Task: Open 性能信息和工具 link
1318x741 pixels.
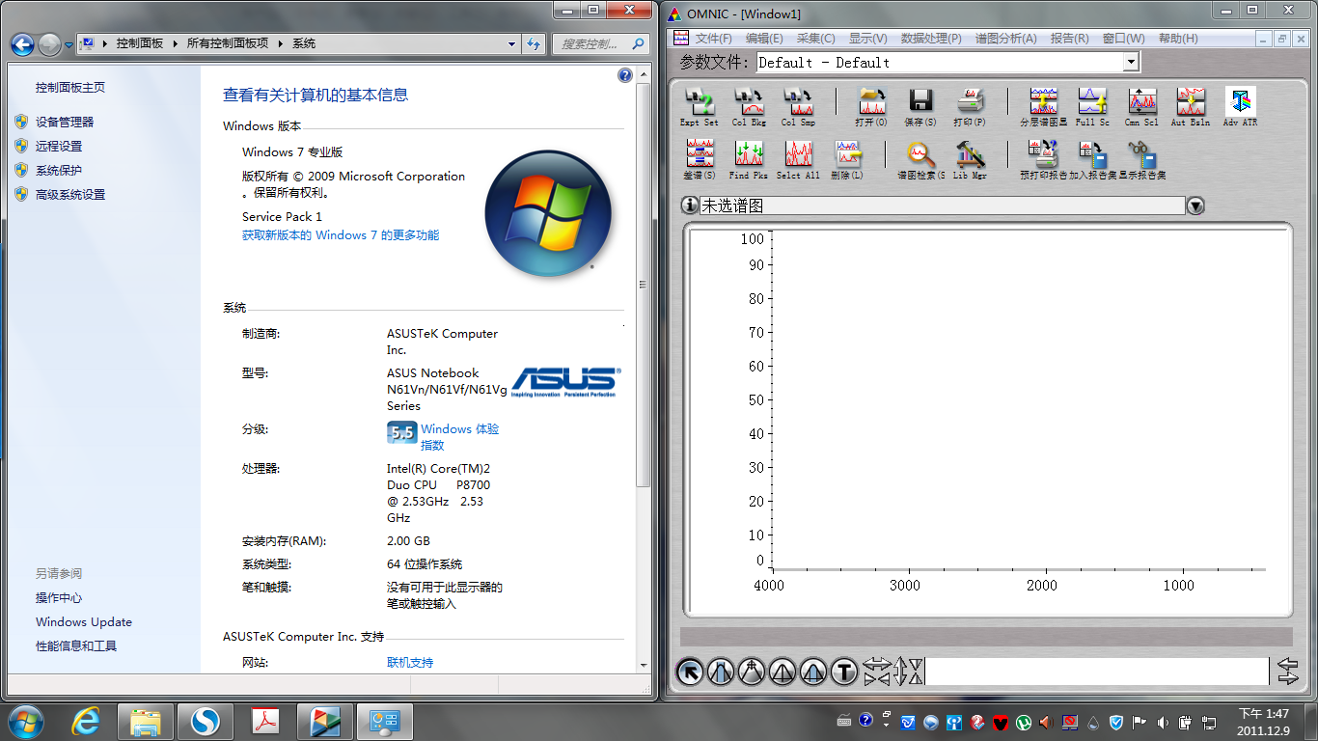Action: coord(76,646)
